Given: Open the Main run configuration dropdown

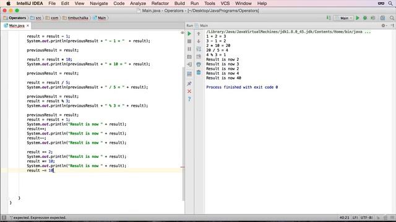Looking at the screenshot, I should tap(343, 18).
